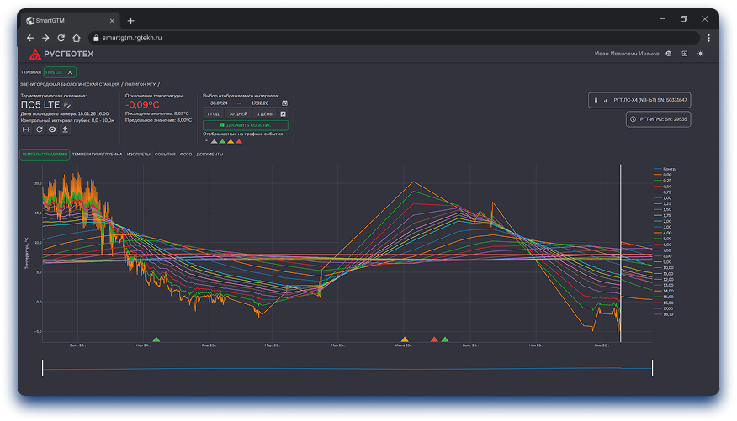Viewport: 737px width, 421px height.
Task: Click the ДОБАВИТЬ СОБЫТИЕ button
Action: coord(246,125)
